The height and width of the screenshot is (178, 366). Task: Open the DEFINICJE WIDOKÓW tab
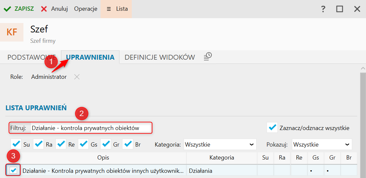click(x=160, y=57)
